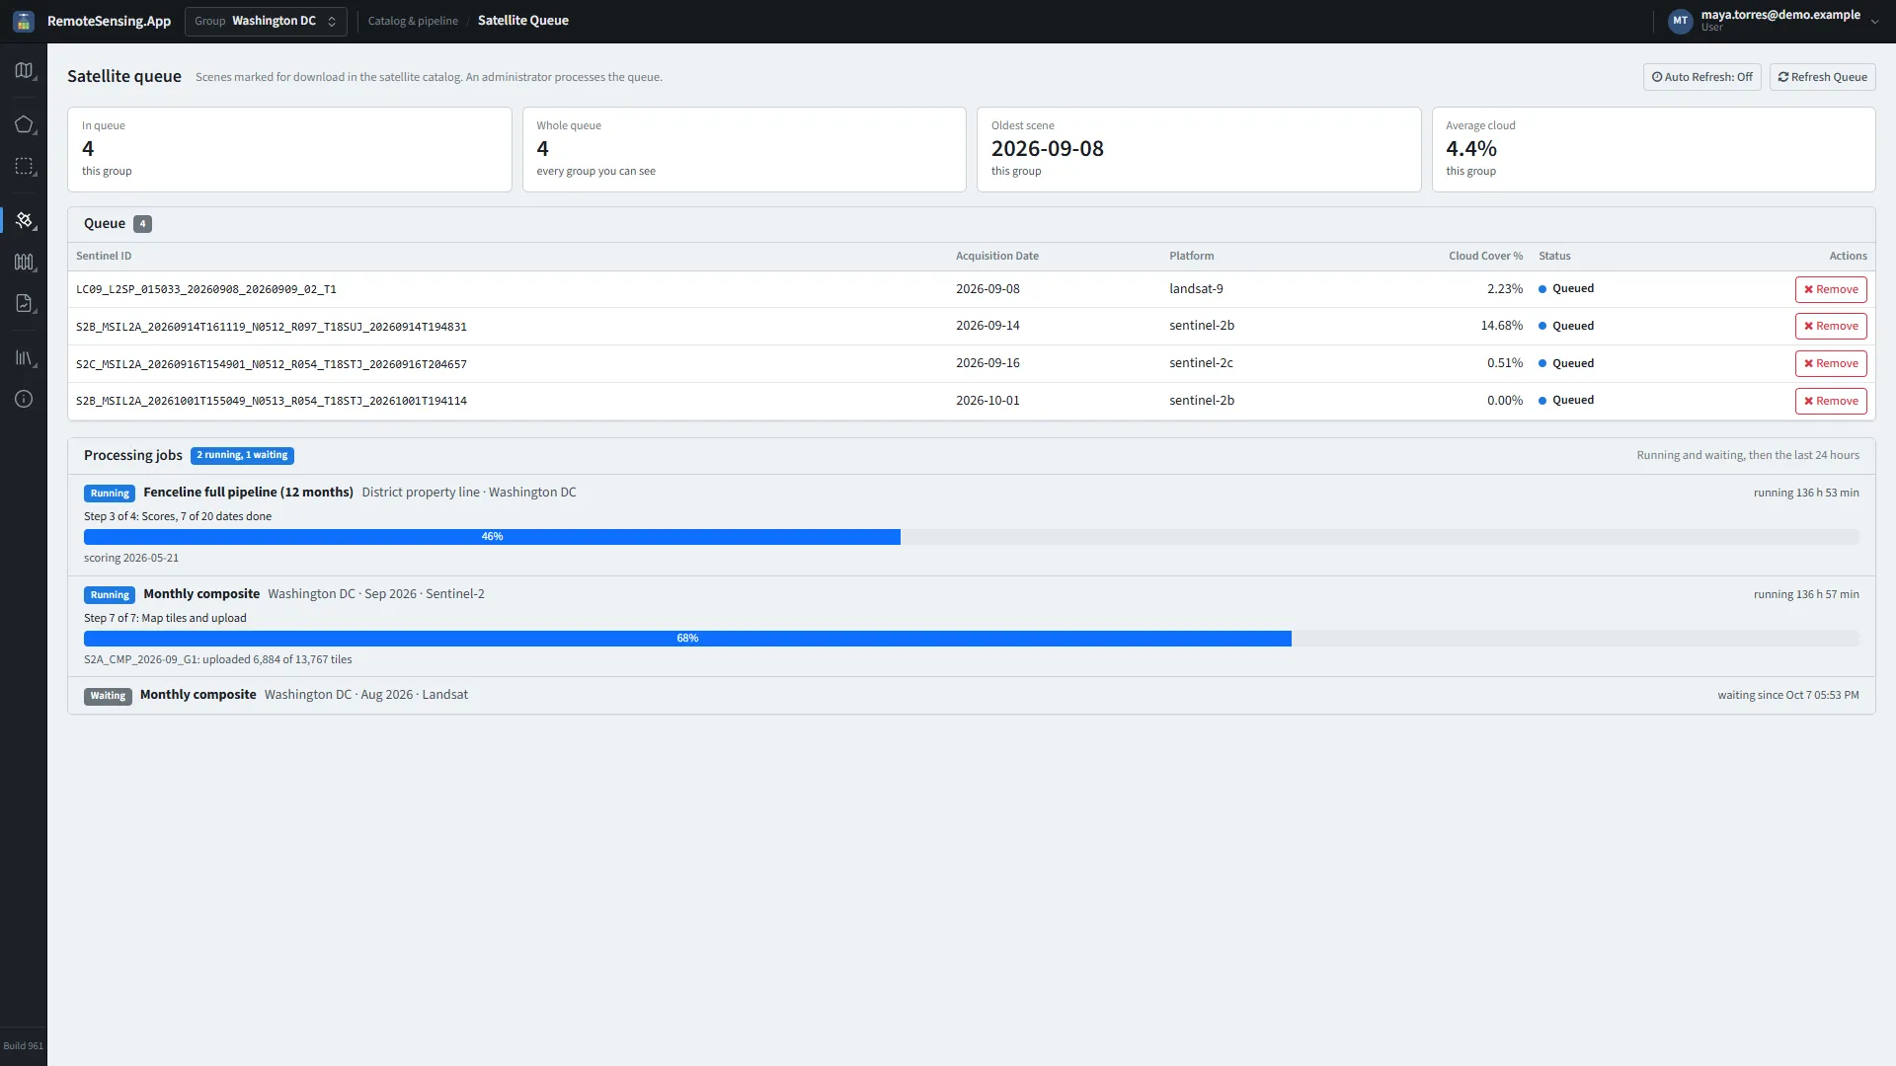Open the info circle icon in sidebar
The height and width of the screenshot is (1066, 1896).
24,399
